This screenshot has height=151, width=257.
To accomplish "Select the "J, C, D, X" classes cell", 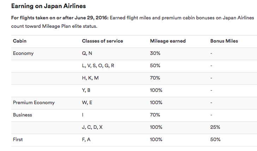I will [x=92, y=127].
